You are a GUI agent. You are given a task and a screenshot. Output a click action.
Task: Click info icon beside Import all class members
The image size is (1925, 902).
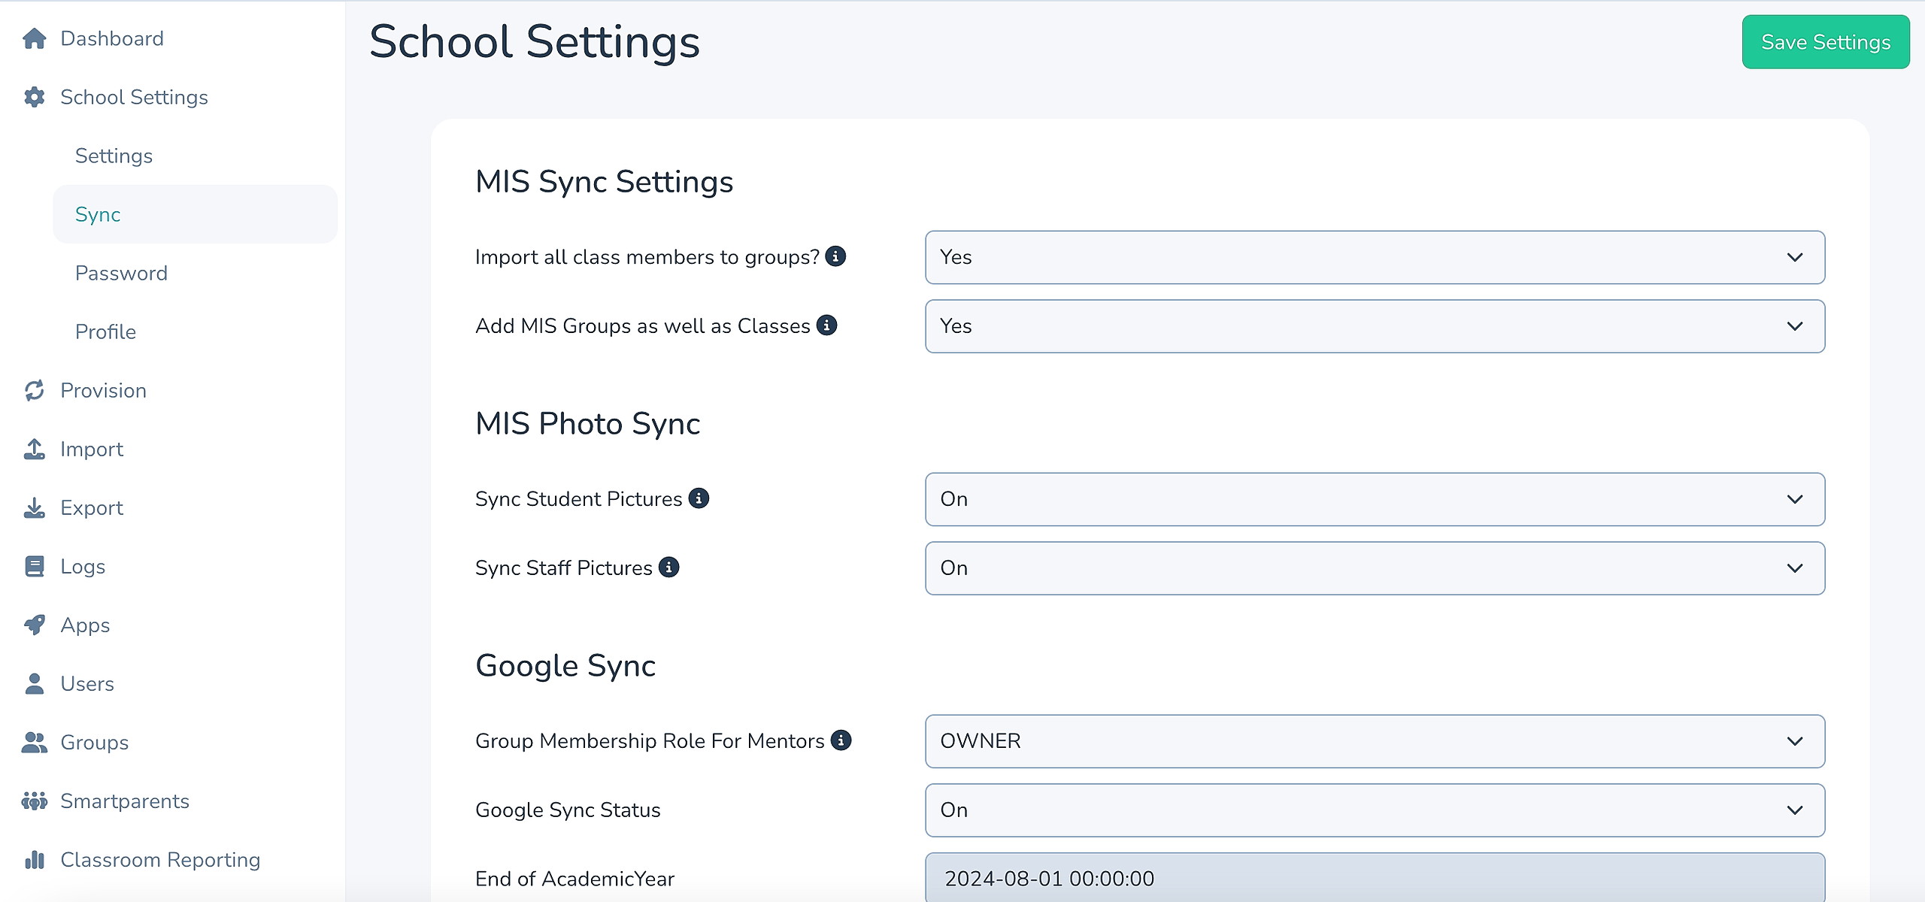835,256
